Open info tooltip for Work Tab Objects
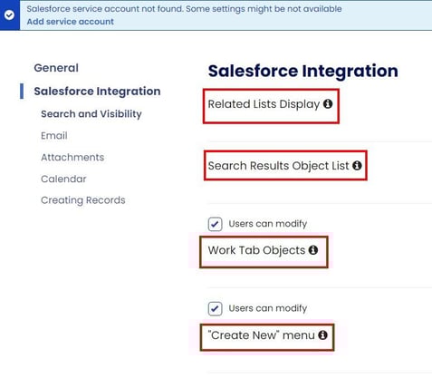The height and width of the screenshot is (378, 432). [x=313, y=250]
